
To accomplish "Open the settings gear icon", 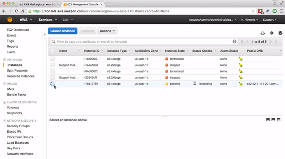I will click(x=271, y=33).
